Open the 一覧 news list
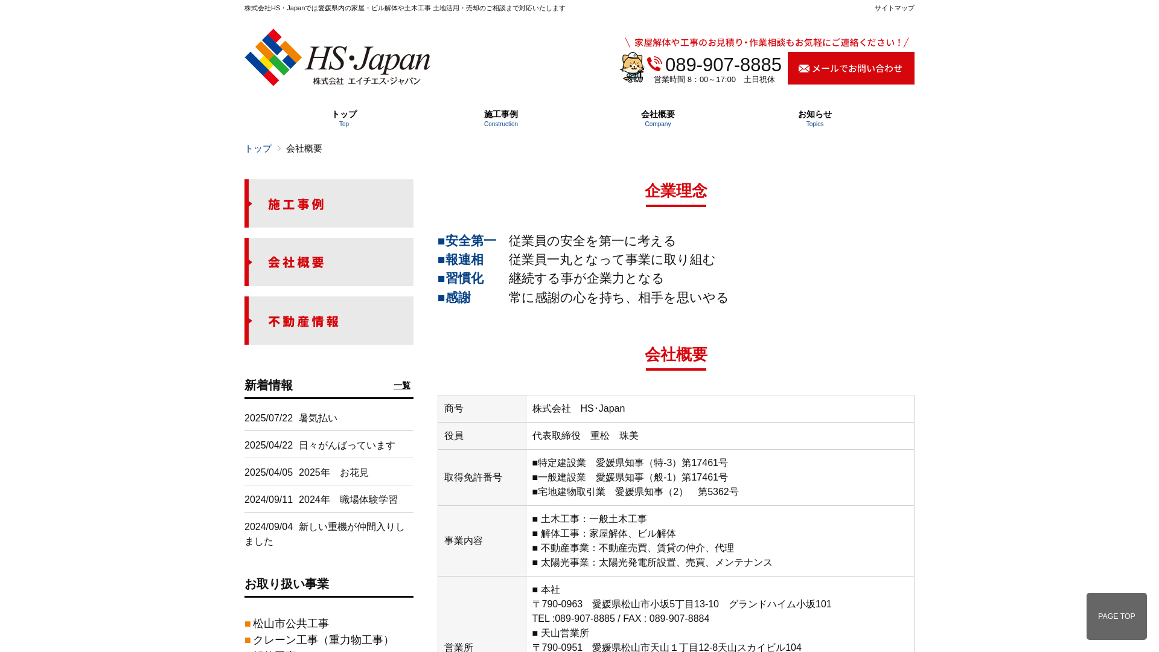Screen dimensions: 1159x652 click(402, 385)
